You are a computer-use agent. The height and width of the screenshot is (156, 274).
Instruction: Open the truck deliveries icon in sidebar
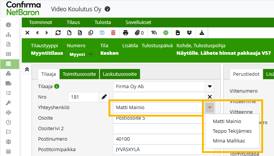point(9,84)
